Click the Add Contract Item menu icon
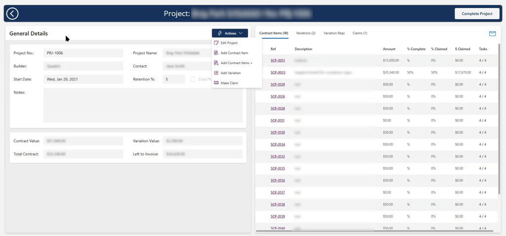This screenshot has width=506, height=236. (x=216, y=53)
